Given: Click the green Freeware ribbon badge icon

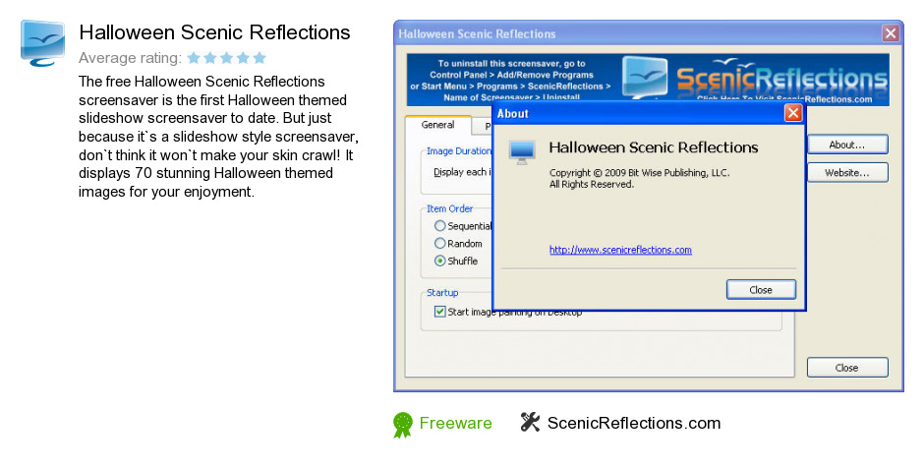Looking at the screenshot, I should point(403,425).
